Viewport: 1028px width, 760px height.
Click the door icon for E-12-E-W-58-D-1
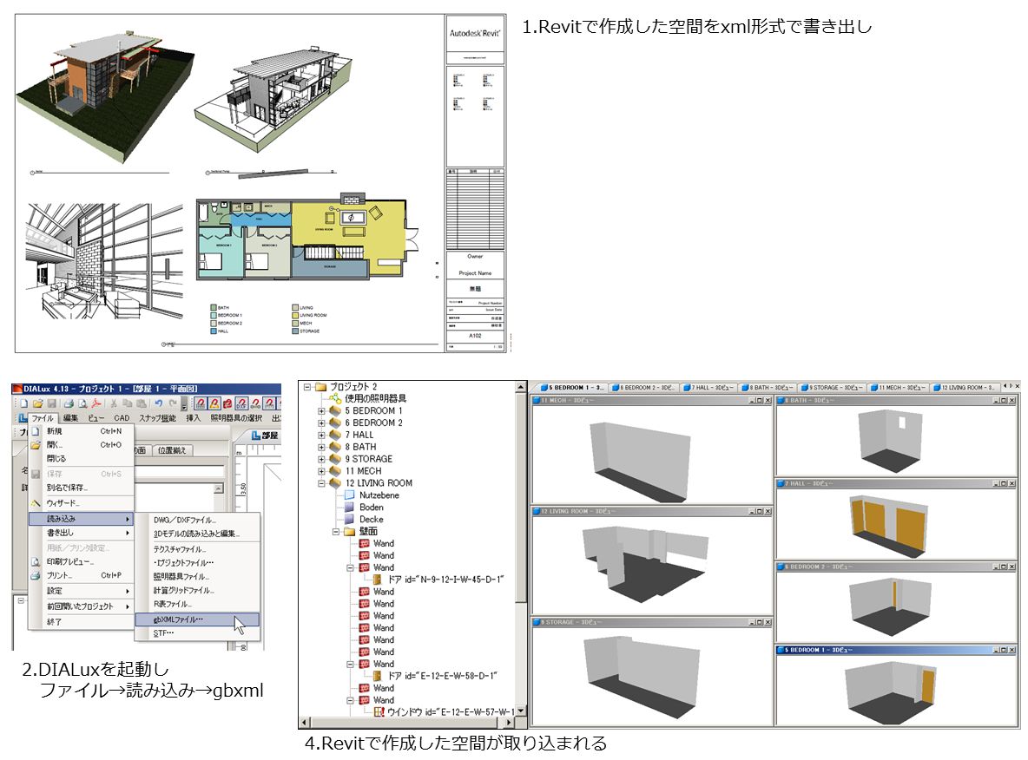pyautogui.click(x=378, y=676)
